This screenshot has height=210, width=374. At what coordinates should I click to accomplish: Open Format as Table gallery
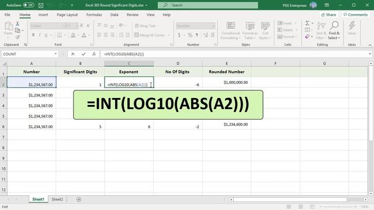point(250,30)
